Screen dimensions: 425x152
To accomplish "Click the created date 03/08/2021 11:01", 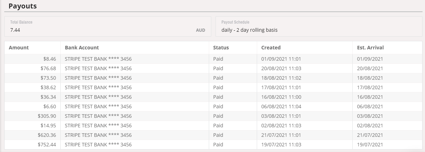I will (x=281, y=116).
